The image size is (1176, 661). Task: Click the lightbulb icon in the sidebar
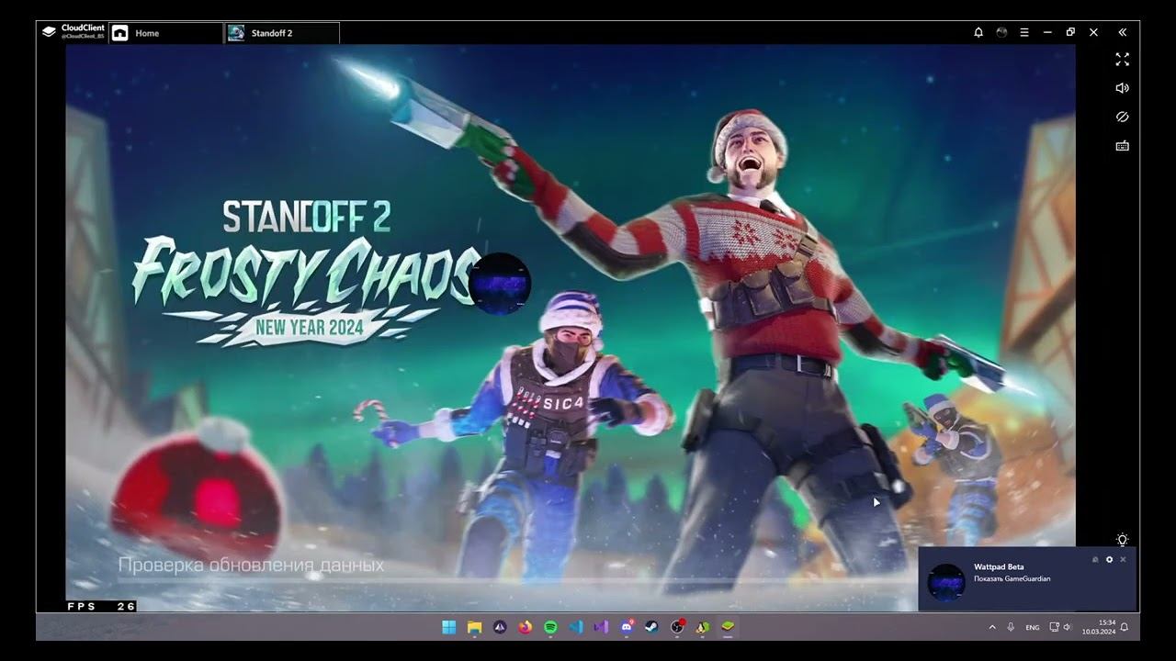1122,540
